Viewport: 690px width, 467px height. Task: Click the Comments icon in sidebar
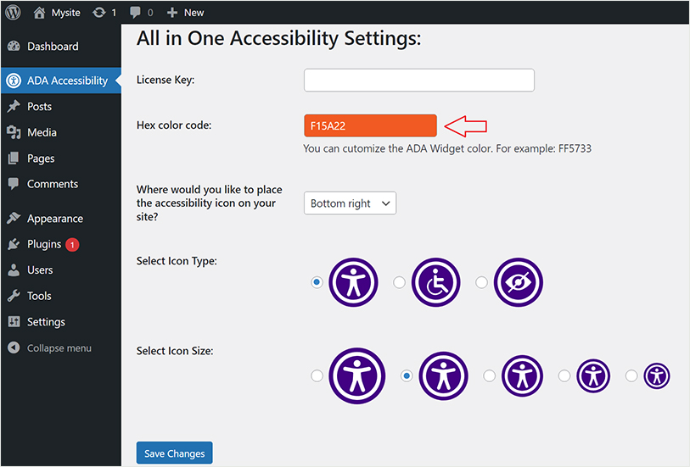(x=14, y=184)
